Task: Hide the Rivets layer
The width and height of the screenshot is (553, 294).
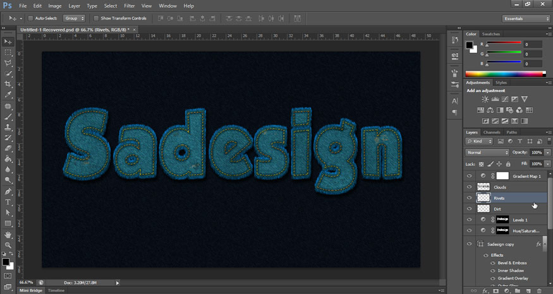Action: point(469,198)
